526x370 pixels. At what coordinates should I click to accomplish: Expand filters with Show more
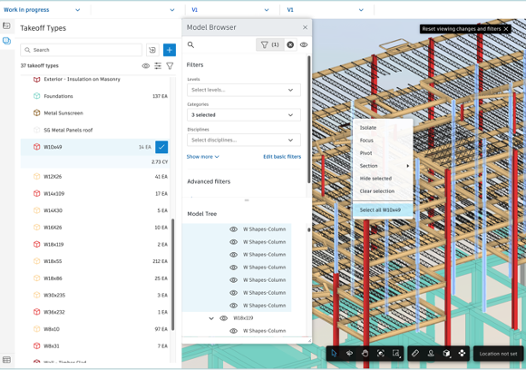point(202,157)
